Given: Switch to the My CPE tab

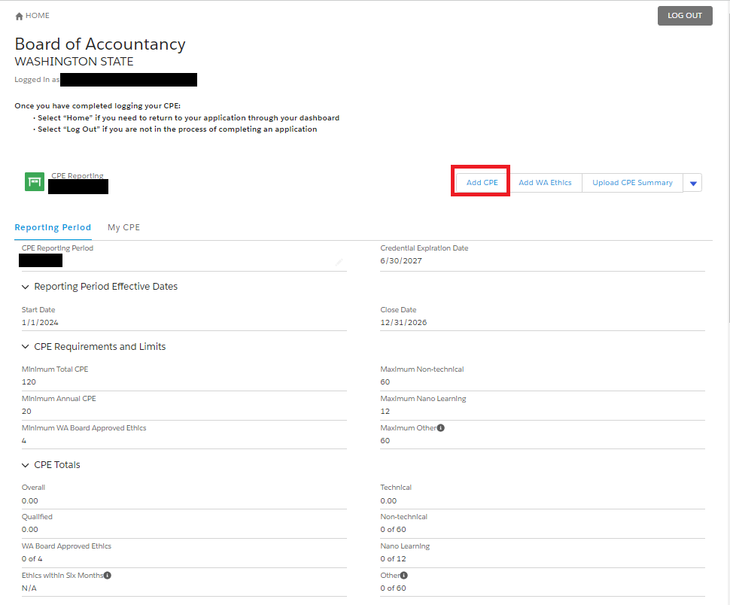Looking at the screenshot, I should pyautogui.click(x=123, y=227).
